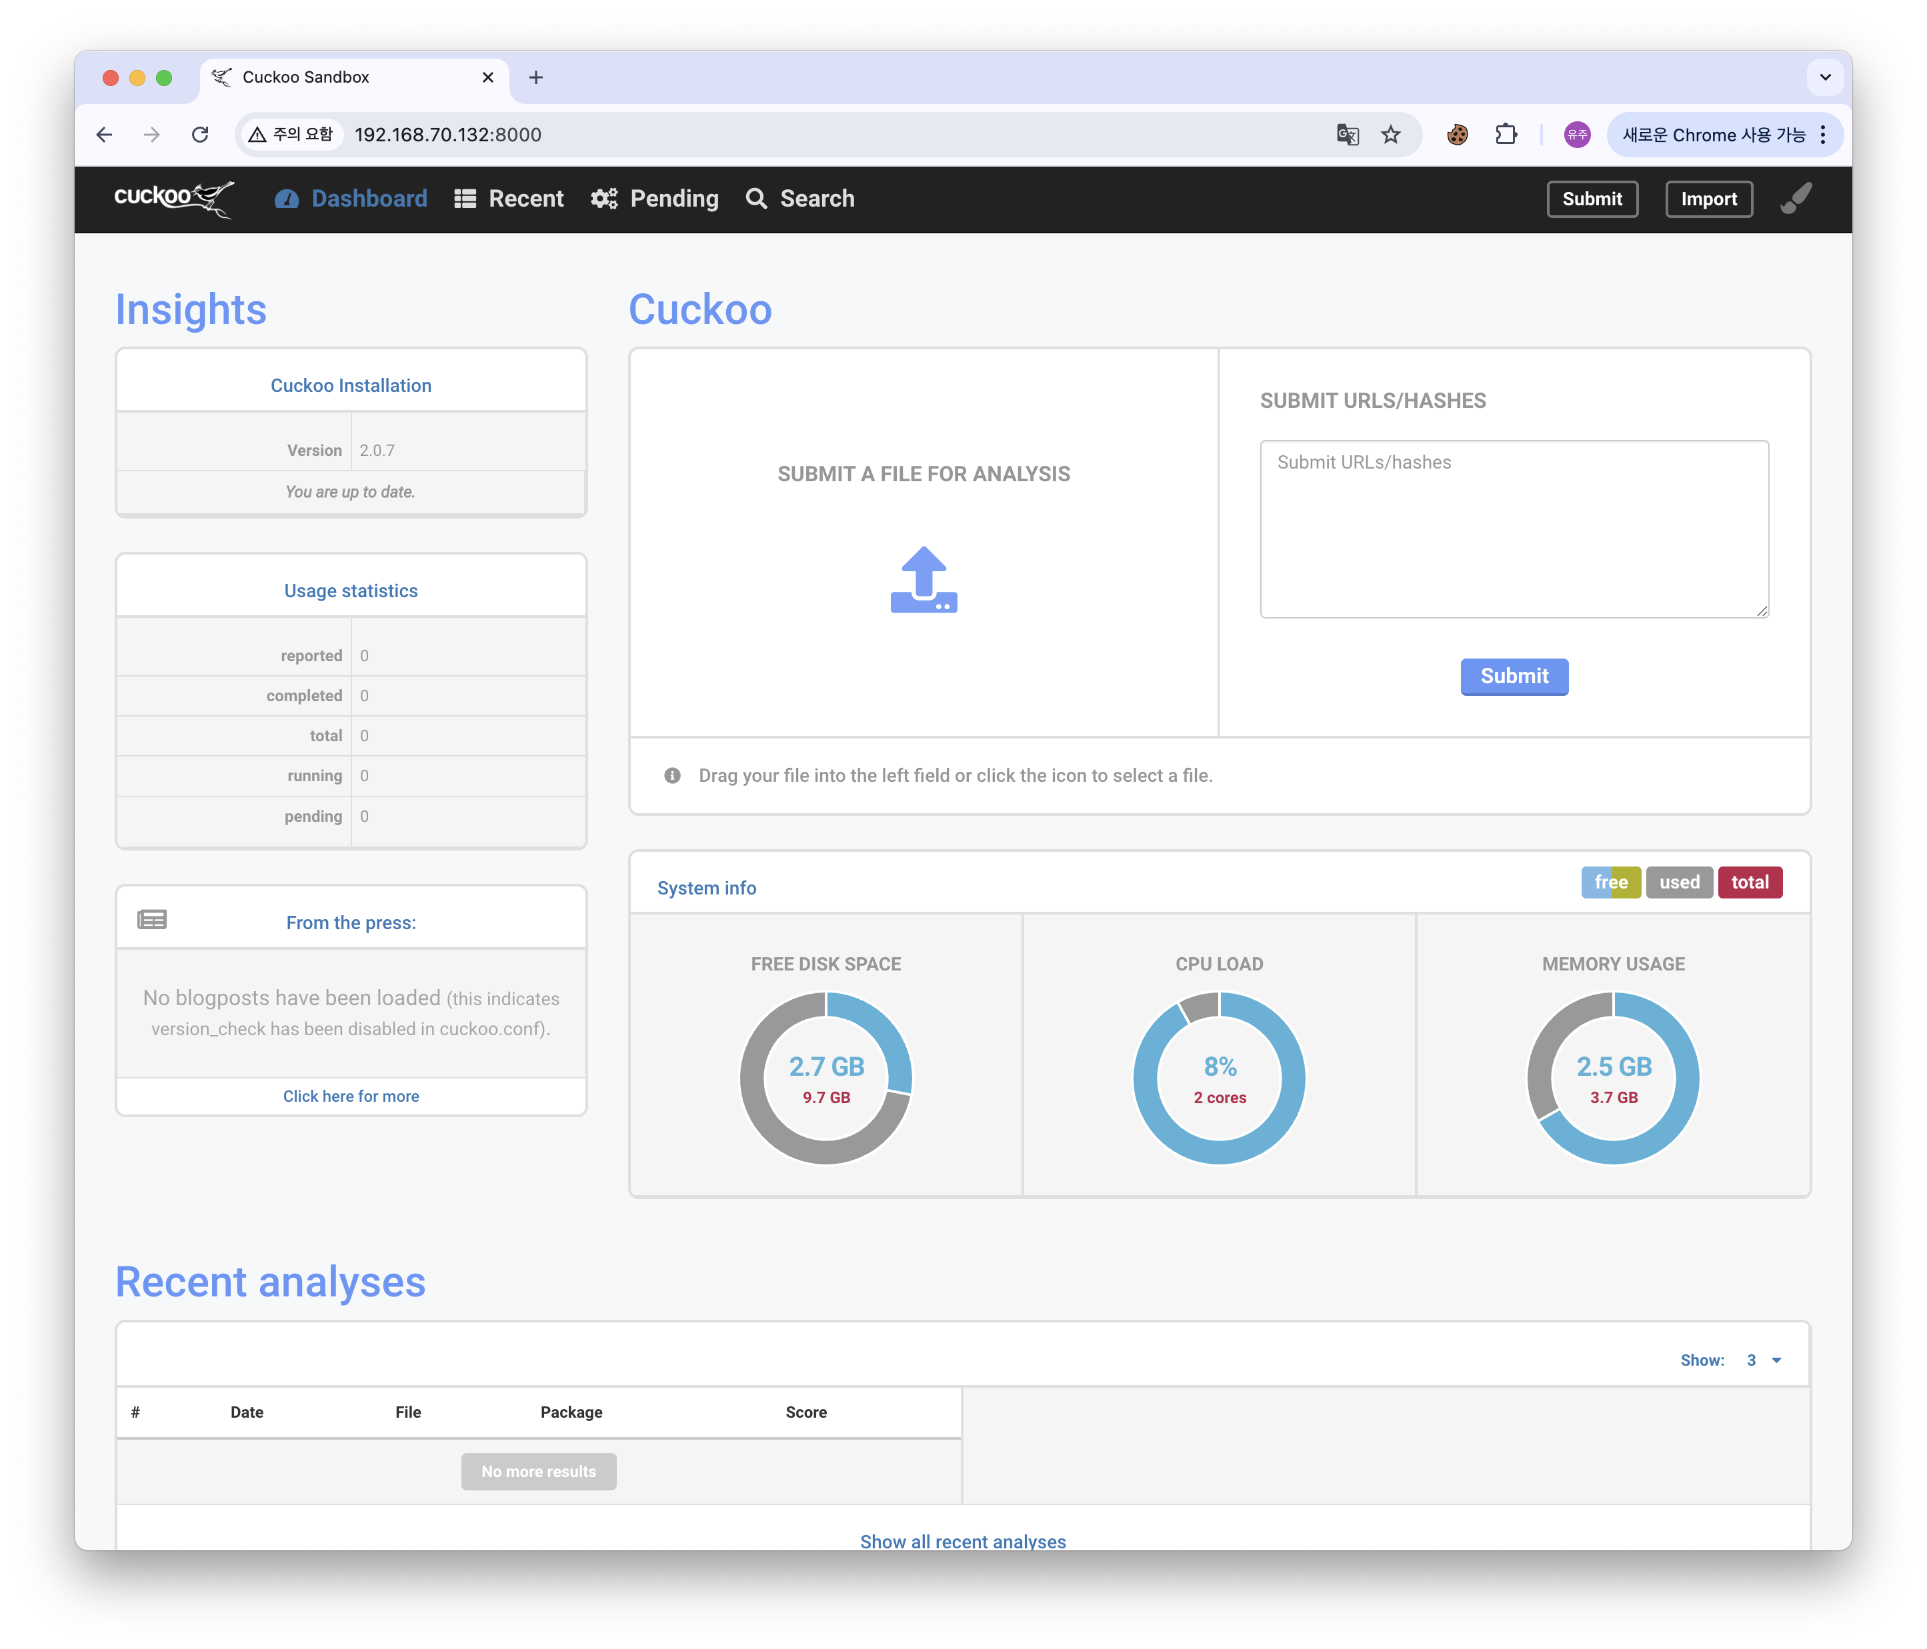The width and height of the screenshot is (1927, 1649).
Task: Click the Cuckoo logo in navbar
Action: click(x=173, y=198)
